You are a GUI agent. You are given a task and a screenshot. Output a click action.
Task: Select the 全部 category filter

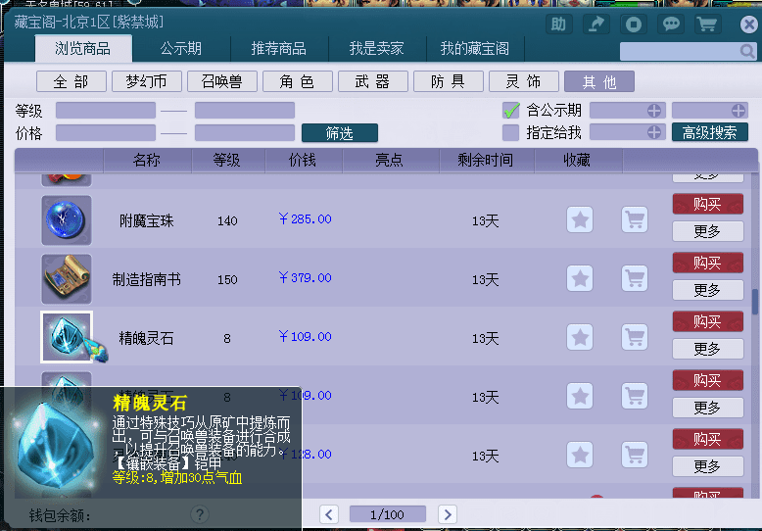point(71,81)
